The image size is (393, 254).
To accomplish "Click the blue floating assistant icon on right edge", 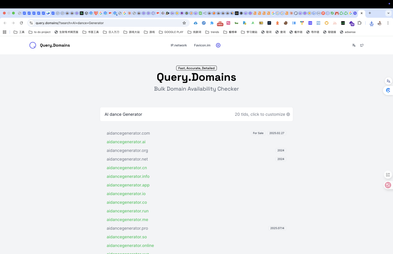I will (x=388, y=91).
